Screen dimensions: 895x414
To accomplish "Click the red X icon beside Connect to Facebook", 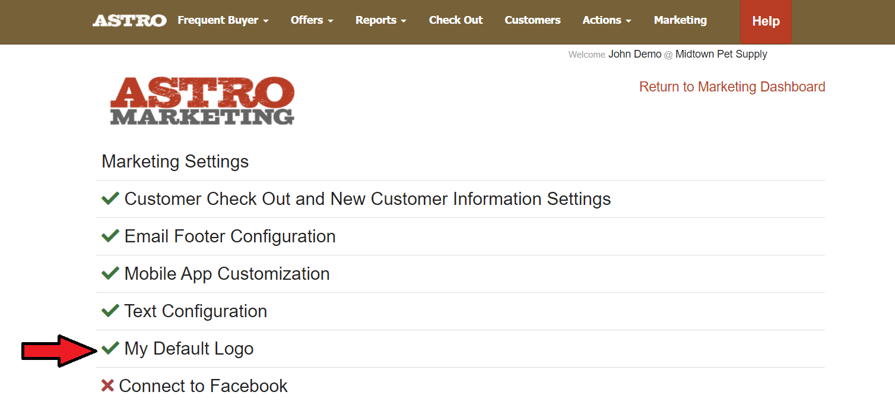I will pyautogui.click(x=107, y=385).
